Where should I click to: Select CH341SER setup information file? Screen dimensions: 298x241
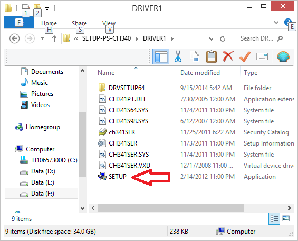(x=123, y=143)
